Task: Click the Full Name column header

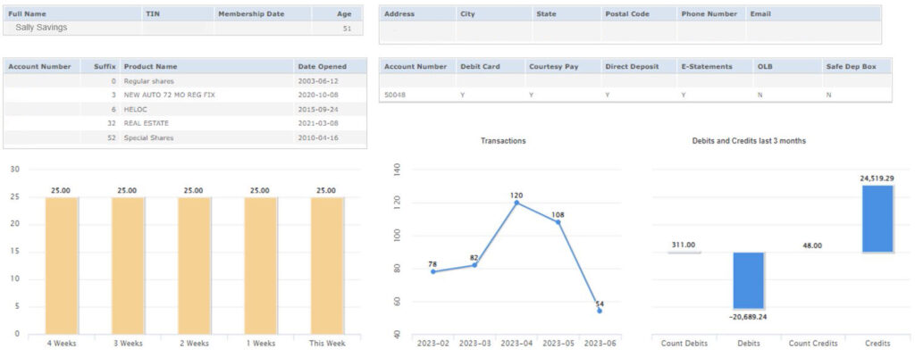Action: click(73, 14)
